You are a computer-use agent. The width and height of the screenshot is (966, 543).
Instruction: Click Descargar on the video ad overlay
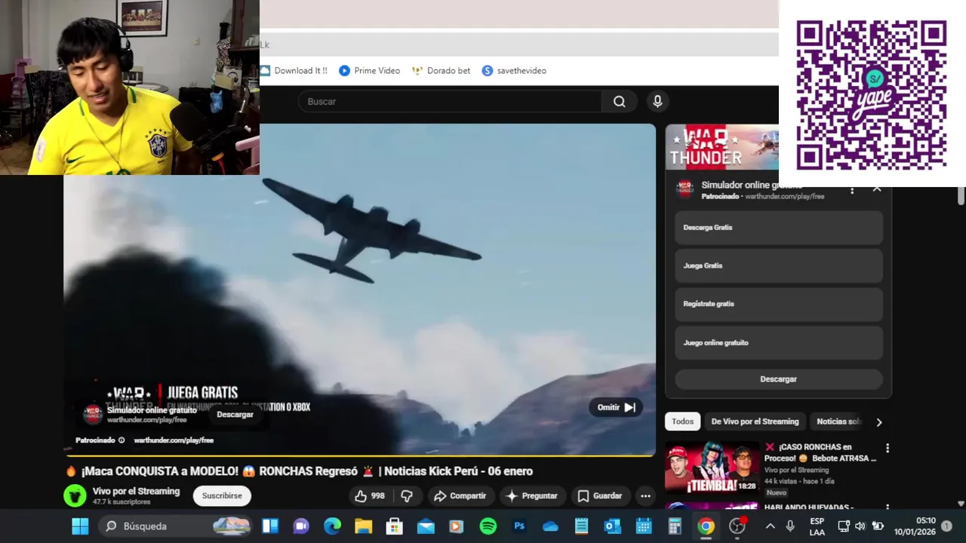click(x=235, y=414)
